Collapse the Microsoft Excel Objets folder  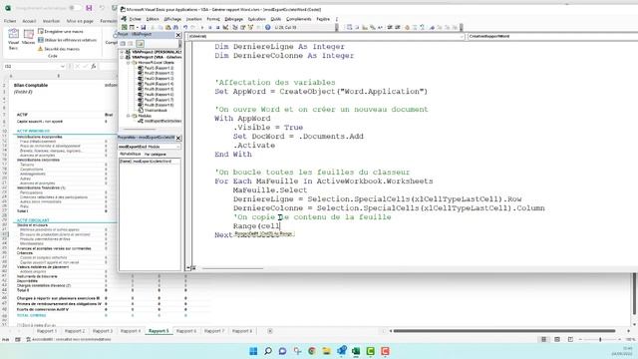click(129, 63)
